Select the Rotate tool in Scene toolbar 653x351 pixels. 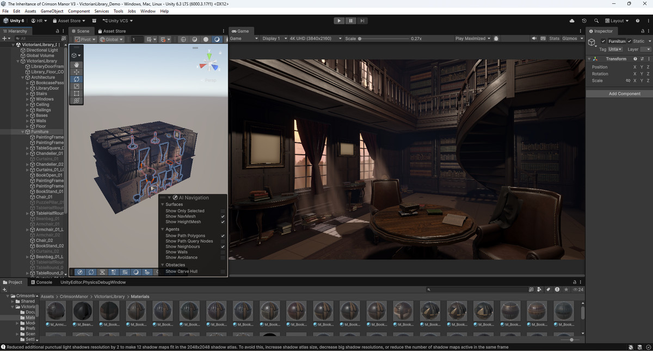76,79
